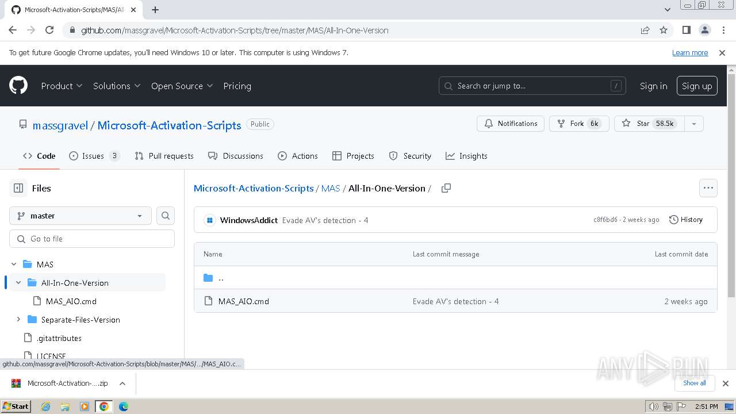Open the master branch selector
Image resolution: width=736 pixels, height=414 pixels.
[80, 216]
